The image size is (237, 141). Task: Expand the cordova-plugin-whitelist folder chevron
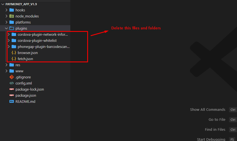[x=9, y=40]
